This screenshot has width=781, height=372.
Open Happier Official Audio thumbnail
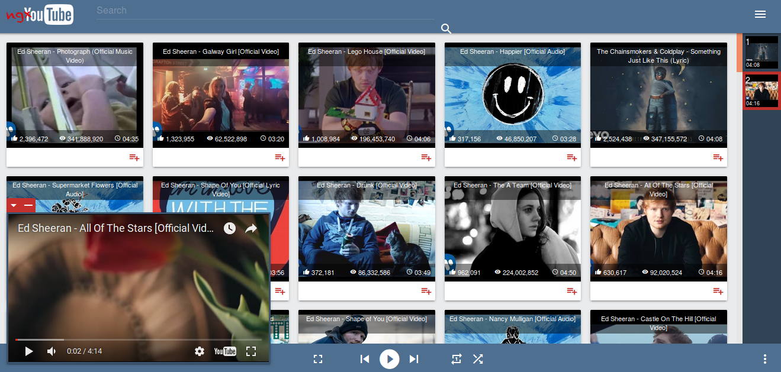pos(513,95)
